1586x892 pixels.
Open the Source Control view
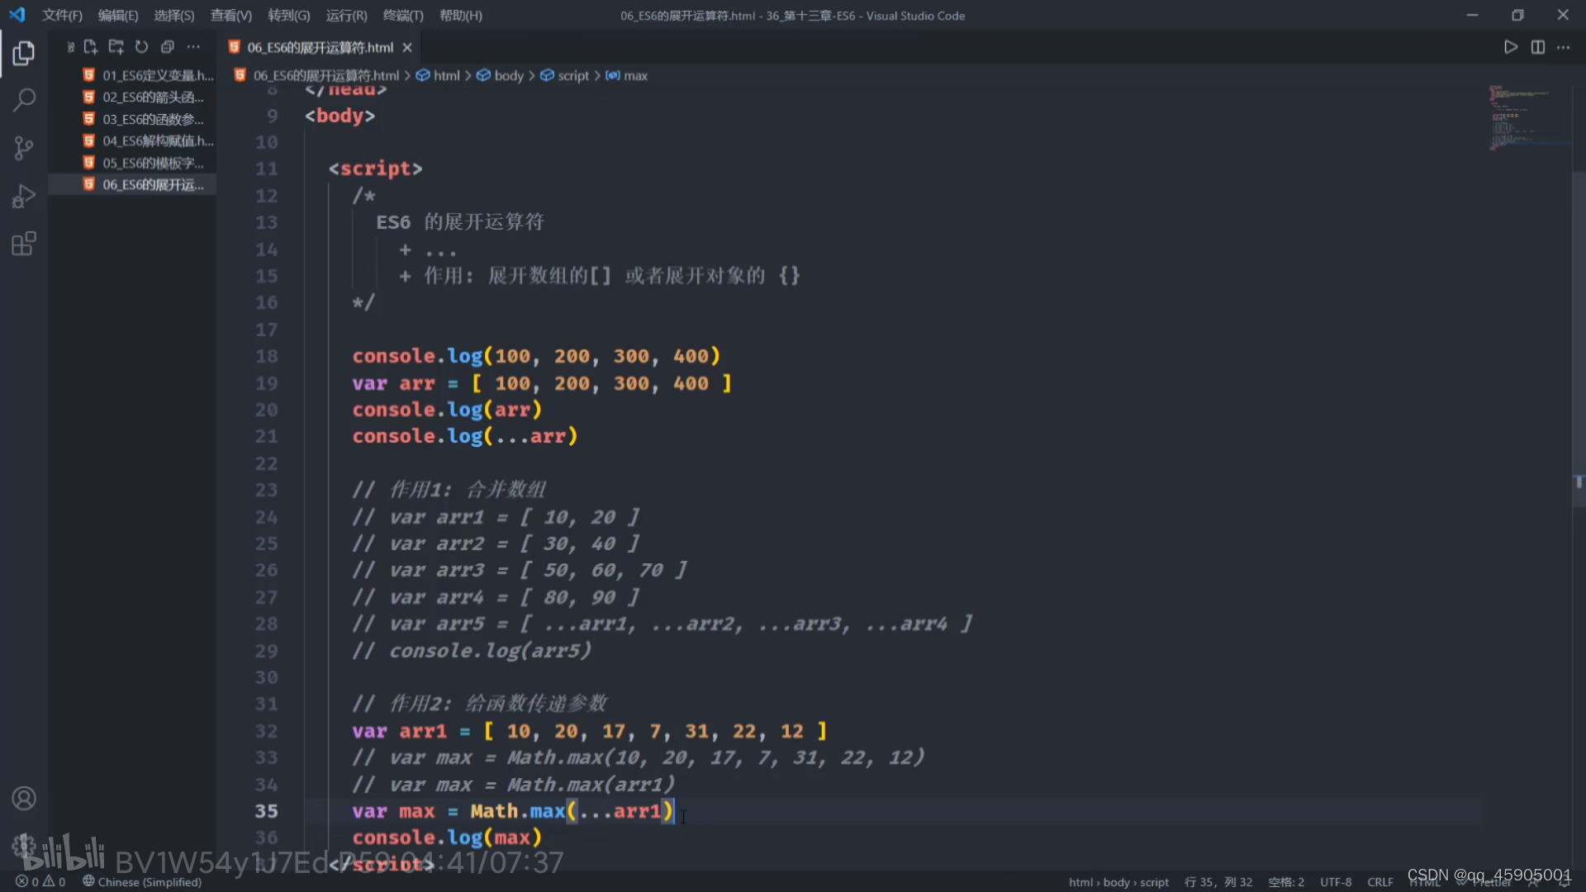24,148
